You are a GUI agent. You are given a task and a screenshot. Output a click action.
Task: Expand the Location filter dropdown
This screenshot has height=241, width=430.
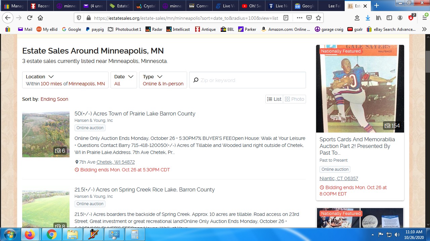point(66,80)
